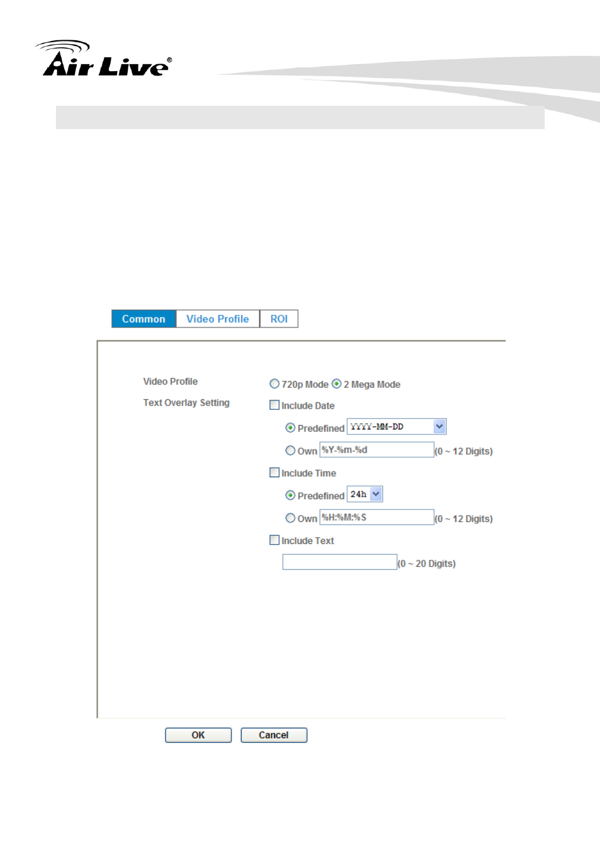
Task: Open the Video Profile tab
Action: 218,319
